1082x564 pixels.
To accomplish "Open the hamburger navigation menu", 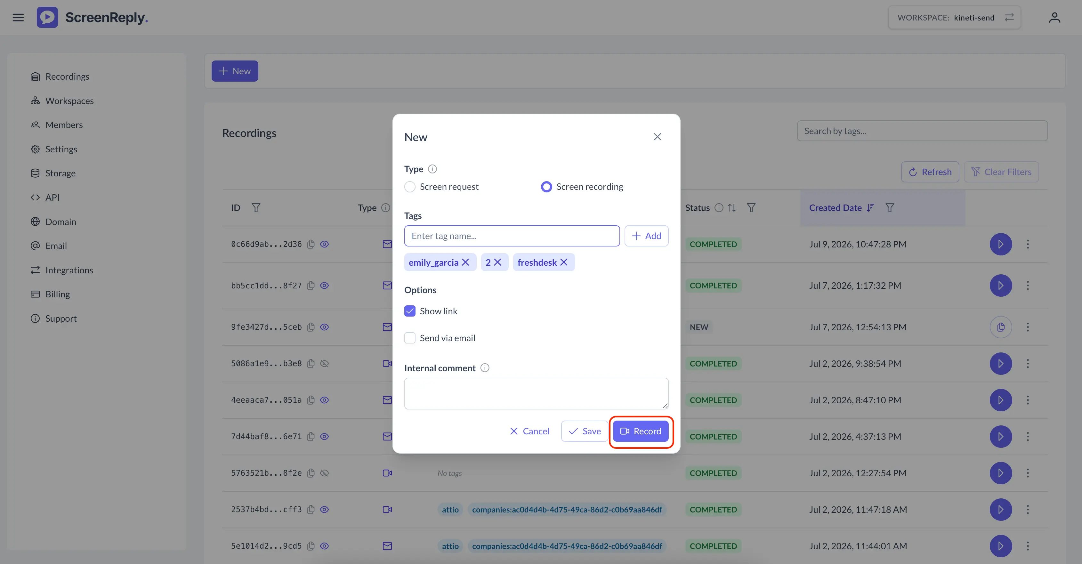I will (18, 17).
